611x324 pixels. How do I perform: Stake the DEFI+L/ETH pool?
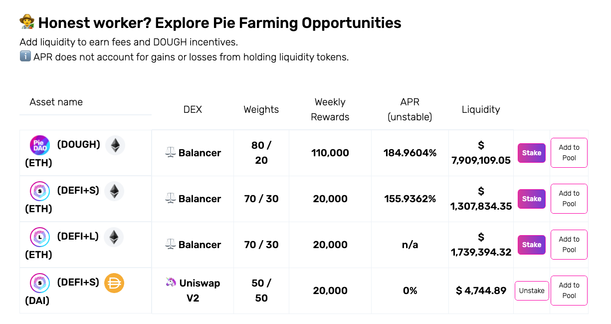coord(531,245)
